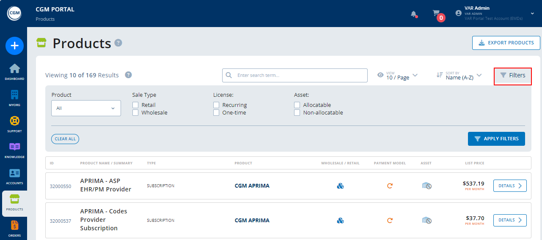Tick the Non-allocatable asset checkbox
Screen dimensions: 542x240
coord(297,113)
